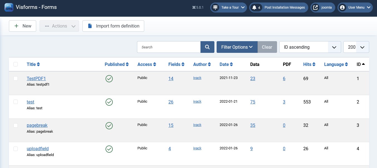
Task: Click the New button
Action: [23, 26]
